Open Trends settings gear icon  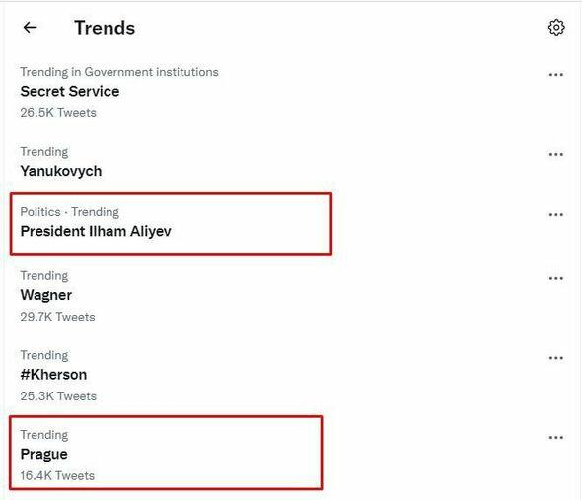coord(556,27)
